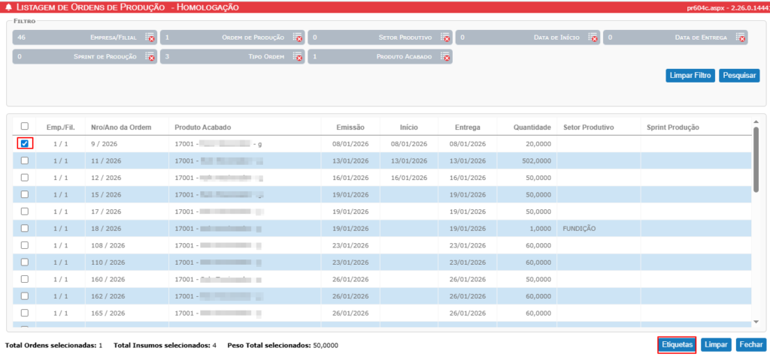Screen dimensions: 770x360
Task: Select the order 18 / 2026 checkbox
Action: [x=25, y=228]
